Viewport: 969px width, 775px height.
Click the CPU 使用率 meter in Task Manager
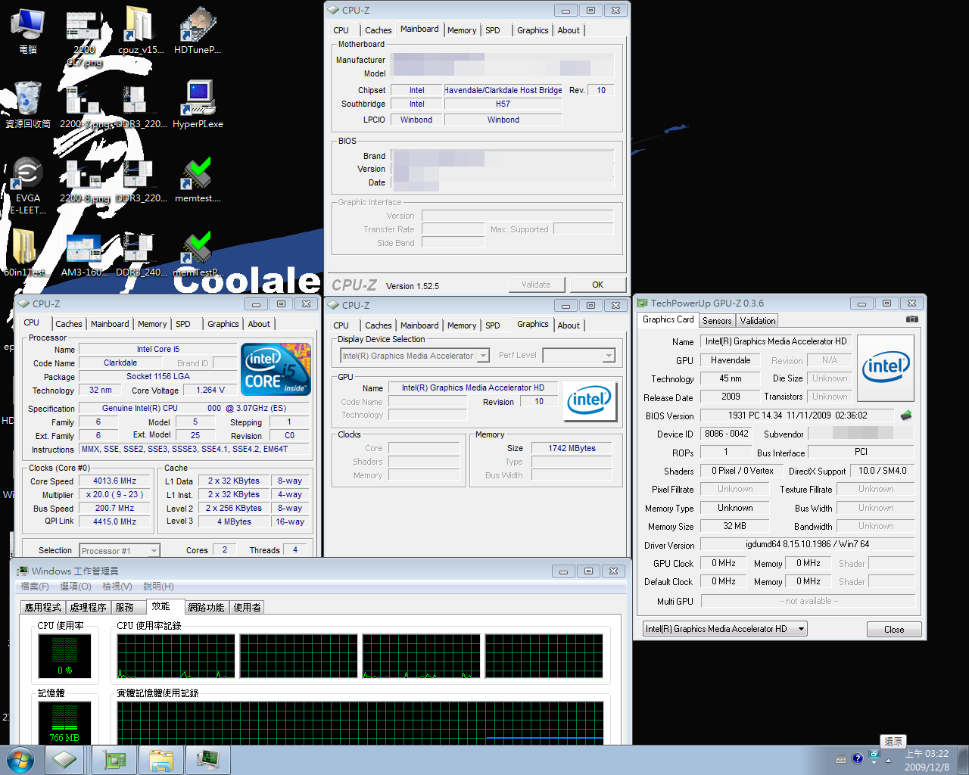64,655
